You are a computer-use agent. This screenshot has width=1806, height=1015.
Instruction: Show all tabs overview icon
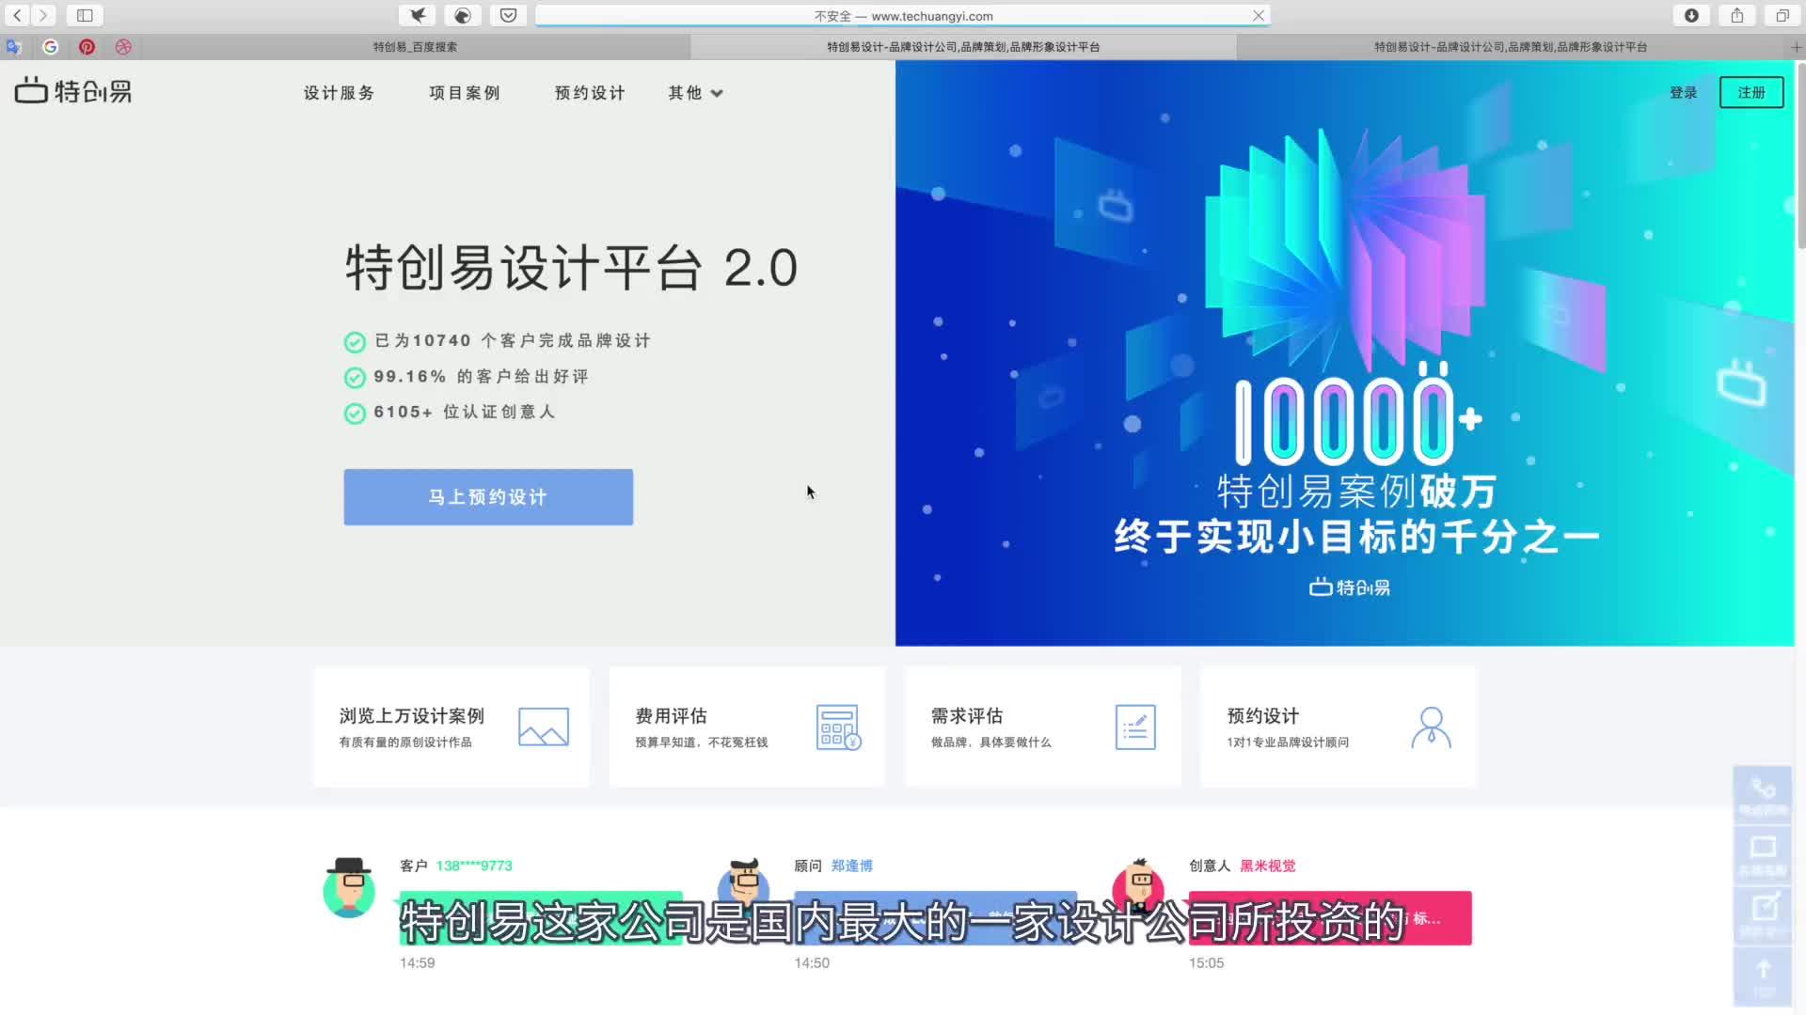pyautogui.click(x=1782, y=15)
